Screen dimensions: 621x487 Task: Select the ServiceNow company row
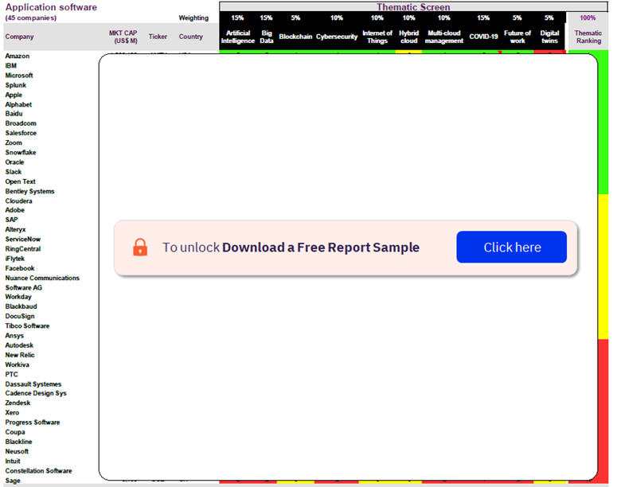(23, 240)
